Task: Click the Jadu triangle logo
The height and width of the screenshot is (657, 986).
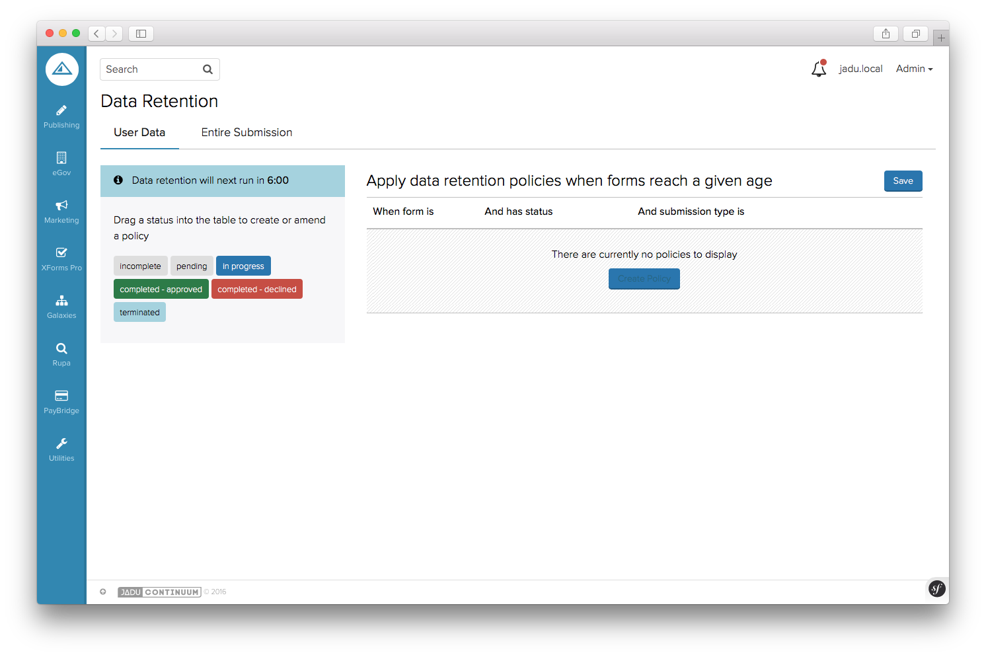Action: [x=62, y=69]
